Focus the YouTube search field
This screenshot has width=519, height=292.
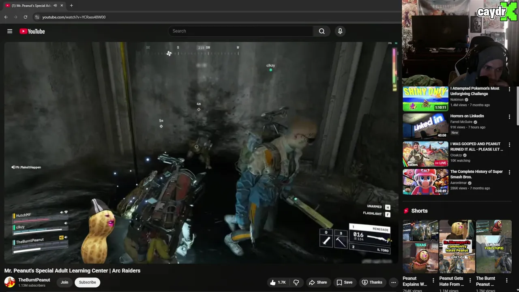coord(241,31)
